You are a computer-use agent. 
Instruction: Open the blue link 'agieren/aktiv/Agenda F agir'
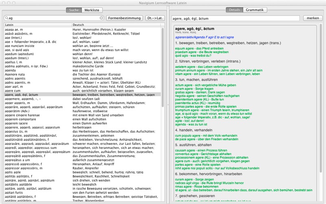pyautogui.click(x=205, y=37)
